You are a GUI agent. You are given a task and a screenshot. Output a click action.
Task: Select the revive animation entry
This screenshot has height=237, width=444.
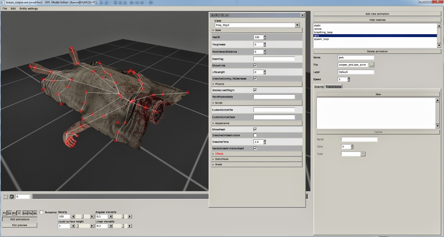pos(318,29)
